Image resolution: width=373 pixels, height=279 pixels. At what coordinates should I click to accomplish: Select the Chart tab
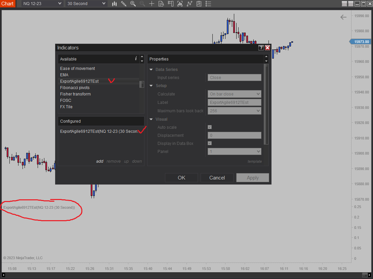(x=8, y=4)
